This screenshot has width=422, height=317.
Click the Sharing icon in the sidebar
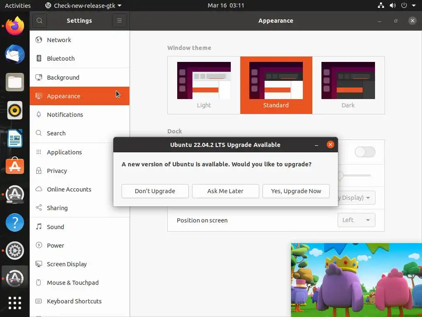(x=39, y=208)
